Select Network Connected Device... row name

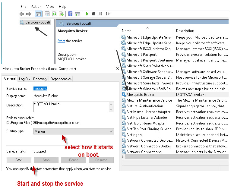(150, 140)
